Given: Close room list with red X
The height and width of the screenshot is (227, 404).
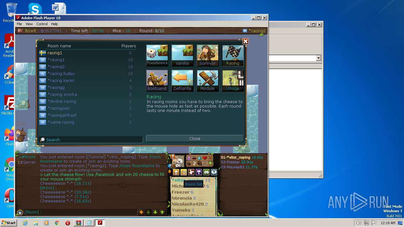Looking at the screenshot, I should click(246, 41).
